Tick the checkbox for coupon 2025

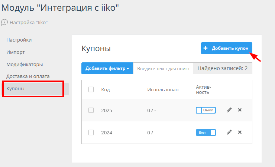91,110
